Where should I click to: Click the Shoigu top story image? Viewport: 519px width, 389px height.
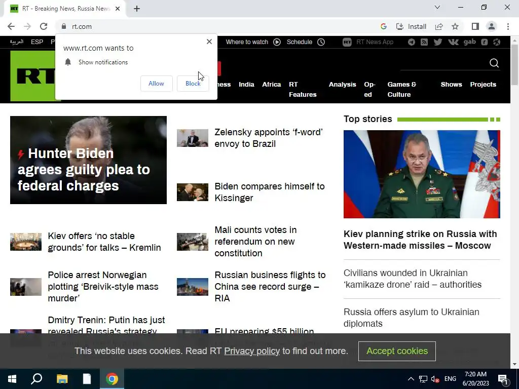click(x=422, y=174)
